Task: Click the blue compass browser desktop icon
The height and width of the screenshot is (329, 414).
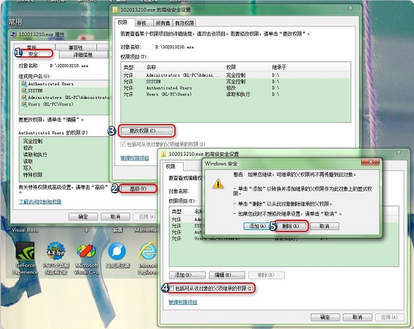Action: pos(117,251)
